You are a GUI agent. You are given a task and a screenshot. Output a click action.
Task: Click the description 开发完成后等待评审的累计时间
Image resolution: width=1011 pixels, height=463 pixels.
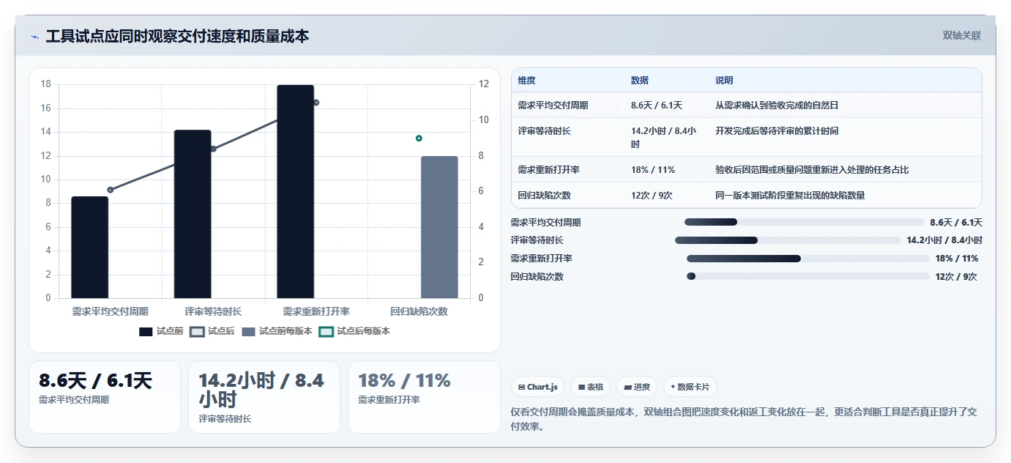(777, 131)
